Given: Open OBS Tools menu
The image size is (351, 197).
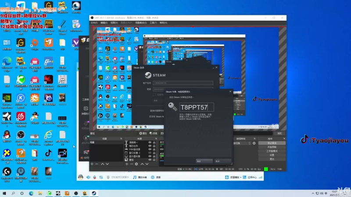Looking at the screenshot, I should point(153,23).
